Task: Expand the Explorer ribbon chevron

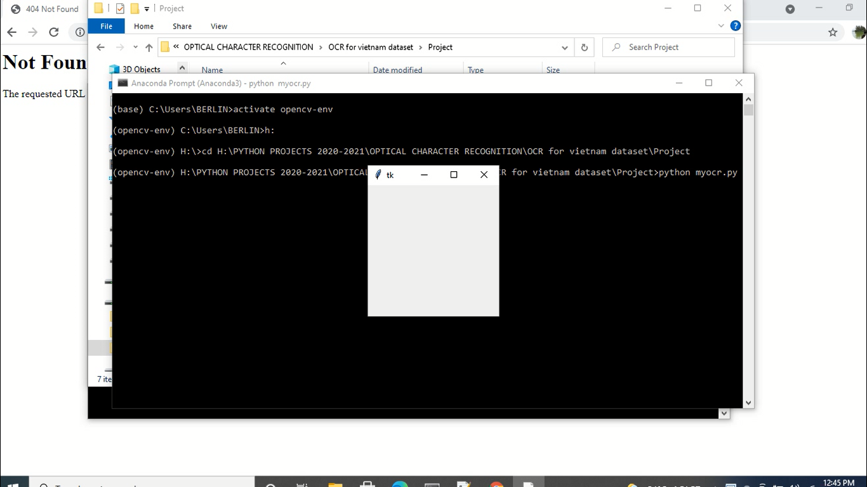Action: tap(721, 26)
